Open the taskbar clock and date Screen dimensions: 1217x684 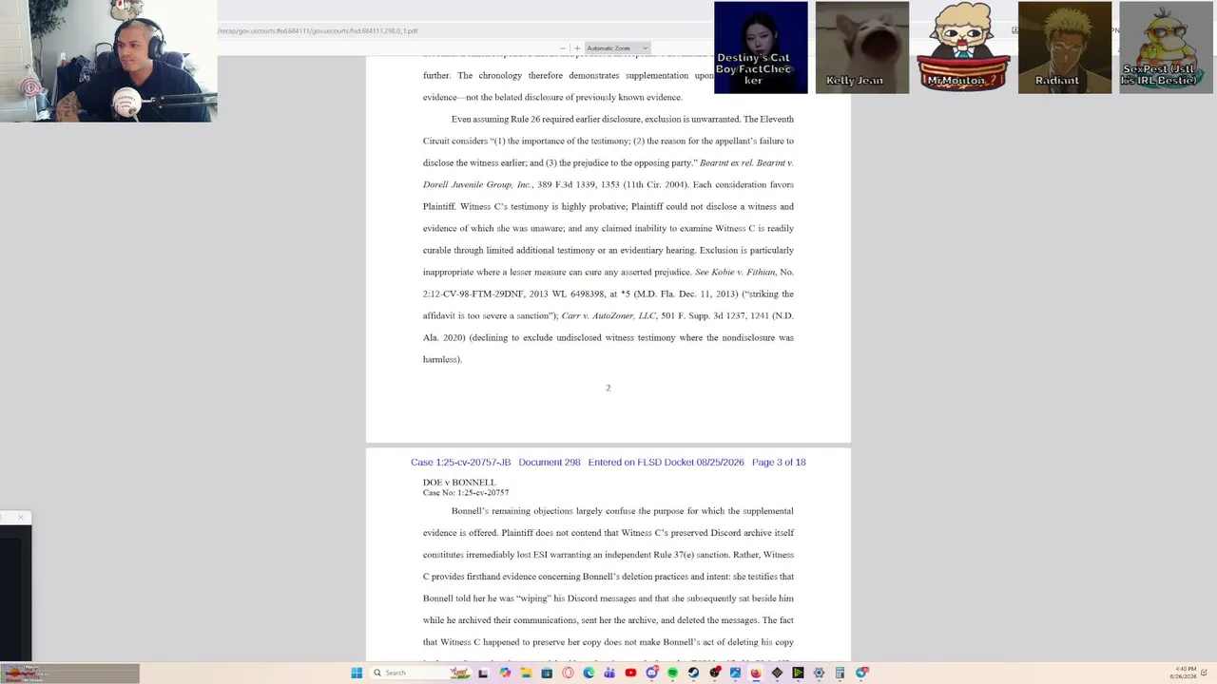click(1186, 673)
